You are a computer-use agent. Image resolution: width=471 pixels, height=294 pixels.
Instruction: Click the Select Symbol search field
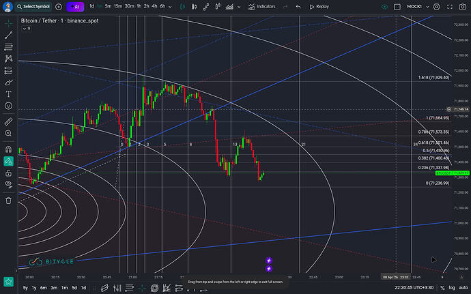point(33,7)
